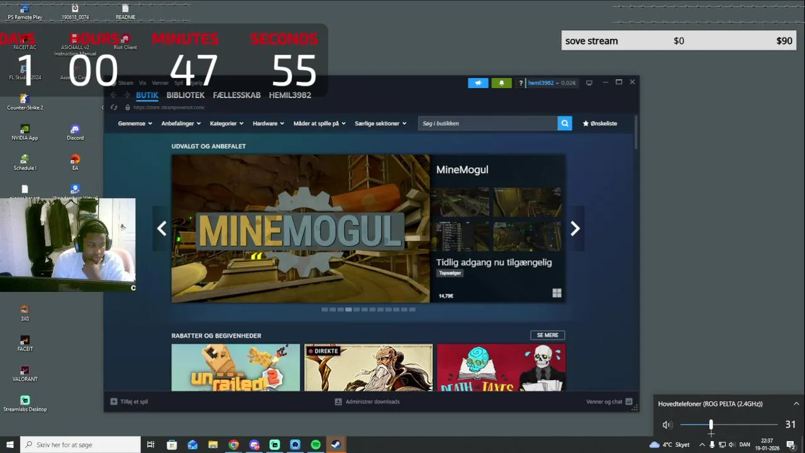805x453 pixels.
Task: Click Spotify icon in taskbar
Action: point(316,445)
